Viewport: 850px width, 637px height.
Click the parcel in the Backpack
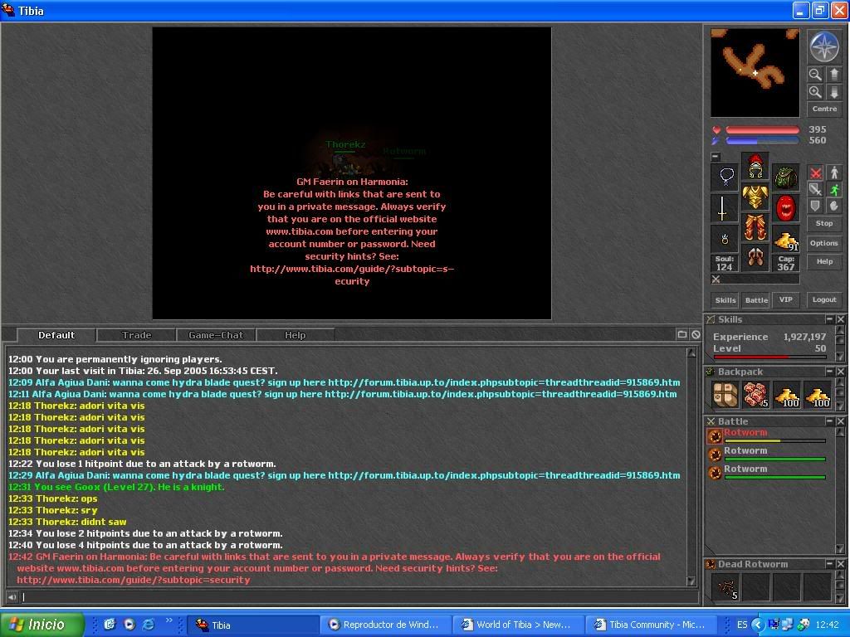[725, 394]
